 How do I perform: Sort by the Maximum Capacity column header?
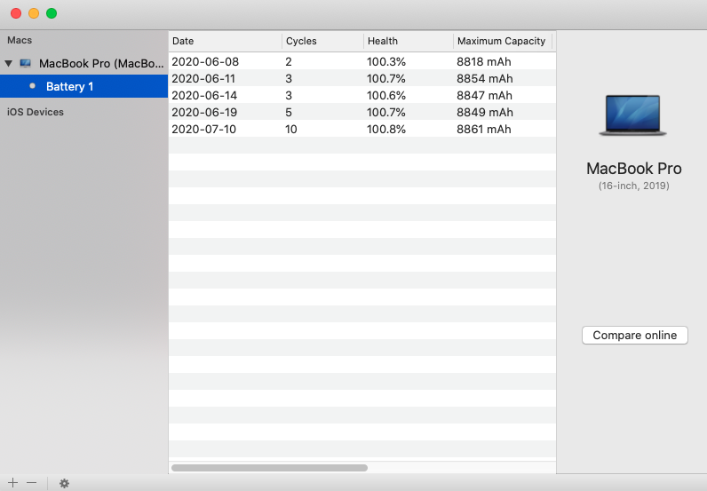[503, 41]
